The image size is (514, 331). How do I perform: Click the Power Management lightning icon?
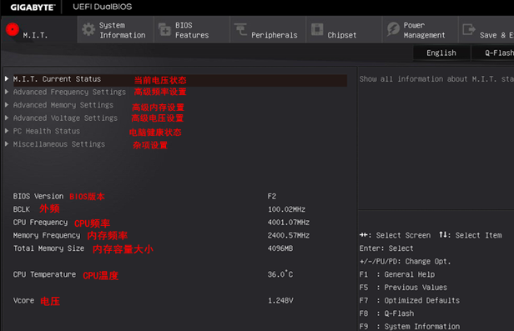(393, 29)
